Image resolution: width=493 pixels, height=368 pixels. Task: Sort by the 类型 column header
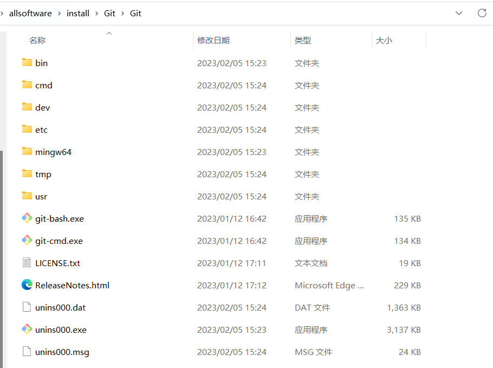303,41
